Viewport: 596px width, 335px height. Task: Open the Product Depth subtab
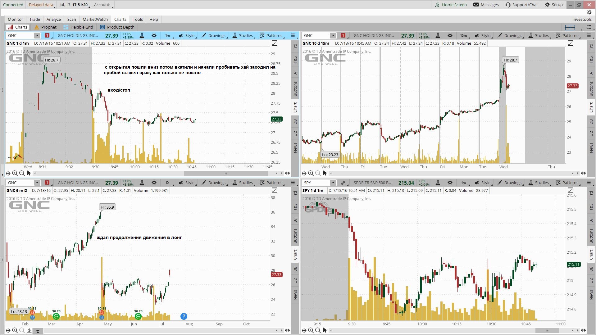[x=117, y=27]
